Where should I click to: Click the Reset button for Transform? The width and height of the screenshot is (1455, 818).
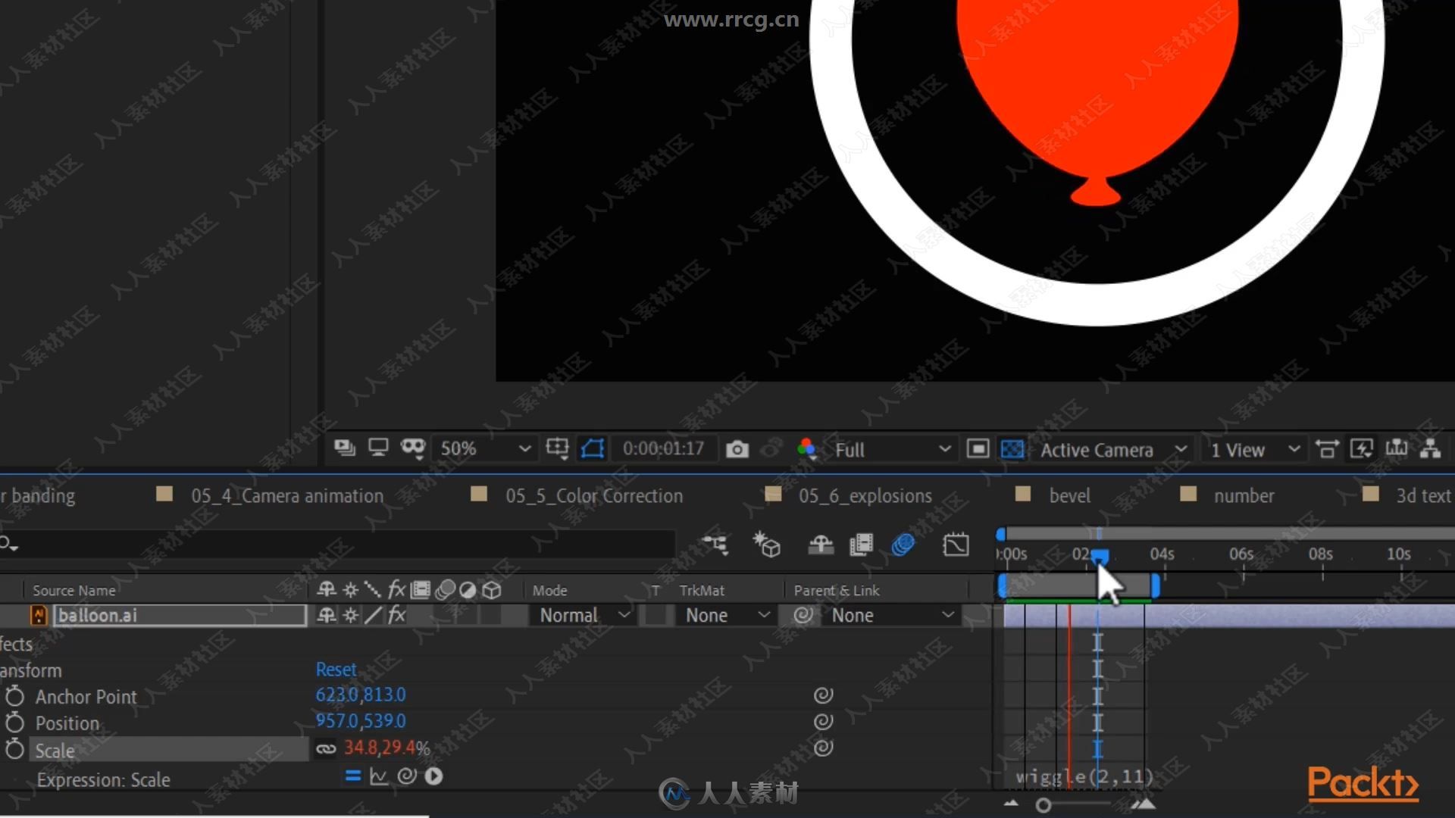click(335, 668)
